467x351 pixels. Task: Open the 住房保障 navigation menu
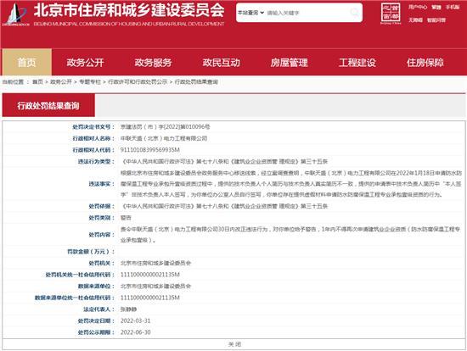tap(425, 63)
